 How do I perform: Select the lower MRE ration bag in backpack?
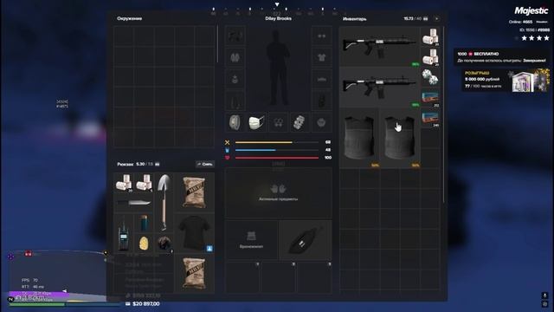194,273
